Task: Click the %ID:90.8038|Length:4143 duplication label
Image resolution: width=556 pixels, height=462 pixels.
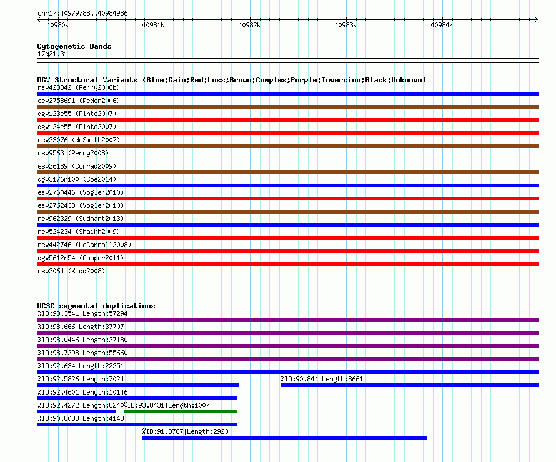Action: (81, 418)
